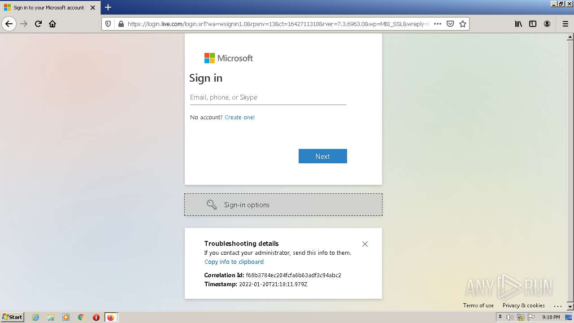Open Sign-in options
This screenshot has width=574, height=323.
[x=283, y=205]
